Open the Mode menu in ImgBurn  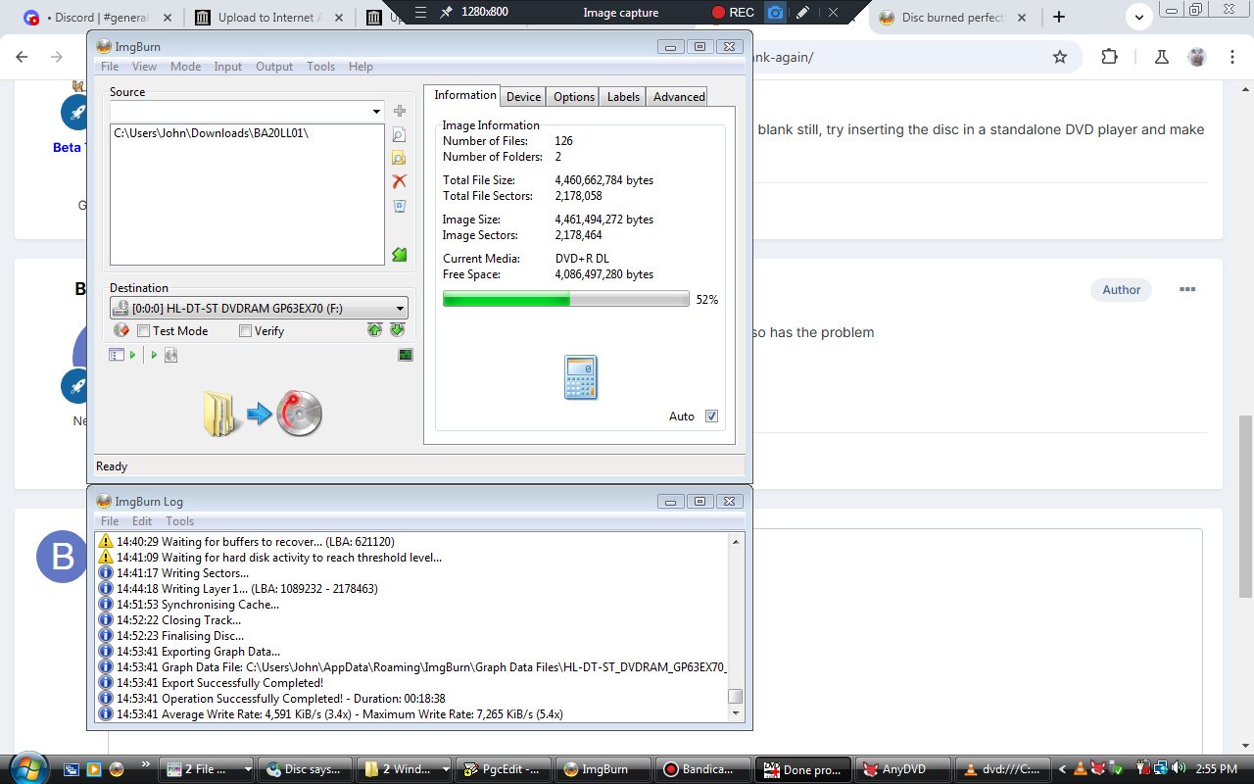[185, 67]
